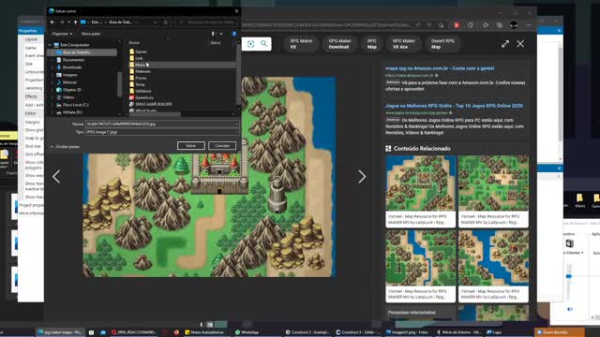The image size is (600, 337).
Task: Select the highlighted folder under Link
Action: [182, 65]
